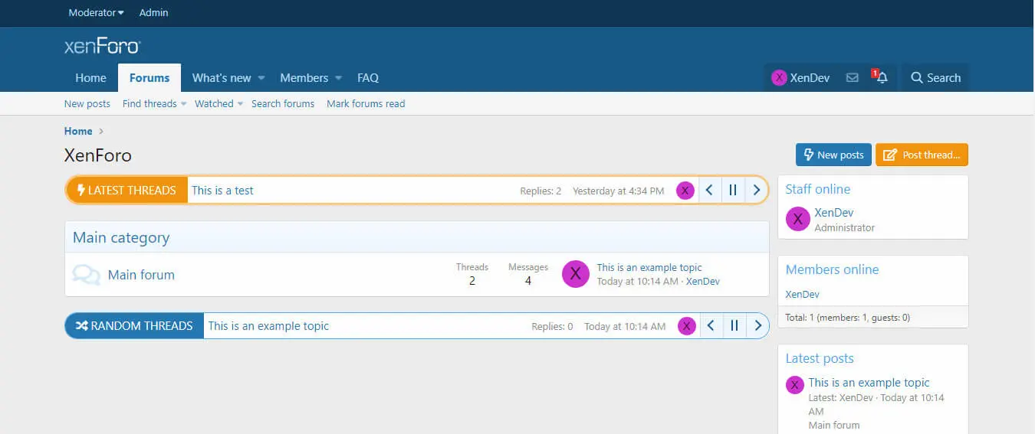Pause the Latest Threads ticker
Image resolution: width=1035 pixels, height=434 pixels.
pos(733,191)
